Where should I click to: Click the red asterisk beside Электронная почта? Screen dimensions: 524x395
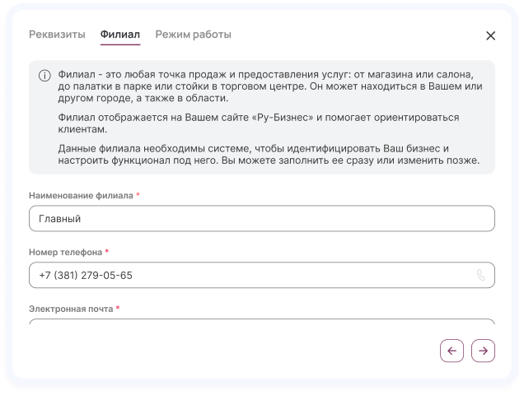(118, 309)
